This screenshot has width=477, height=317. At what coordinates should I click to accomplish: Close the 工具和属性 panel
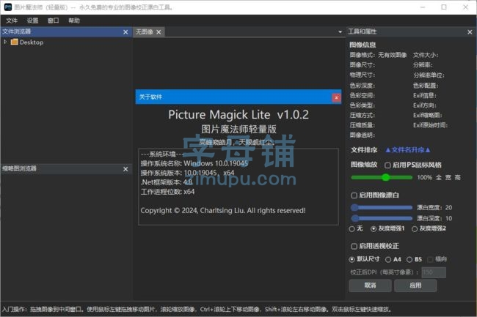coord(470,32)
